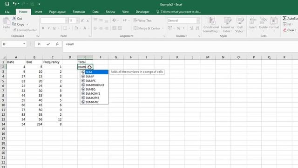Click the Top Align icon
Viewport: 298px width, 168px height.
click(95, 20)
